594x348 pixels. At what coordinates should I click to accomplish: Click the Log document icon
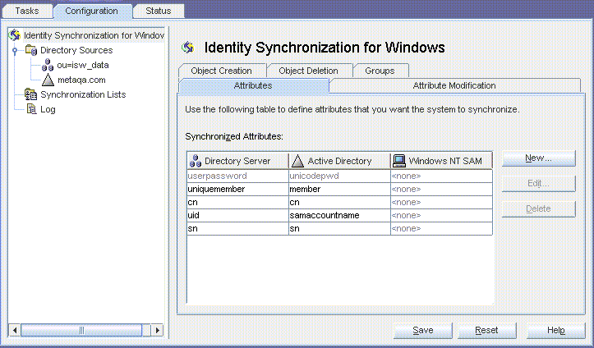pyautogui.click(x=31, y=109)
